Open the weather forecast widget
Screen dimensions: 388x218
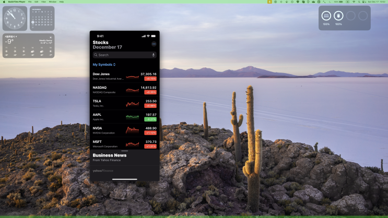click(x=28, y=46)
